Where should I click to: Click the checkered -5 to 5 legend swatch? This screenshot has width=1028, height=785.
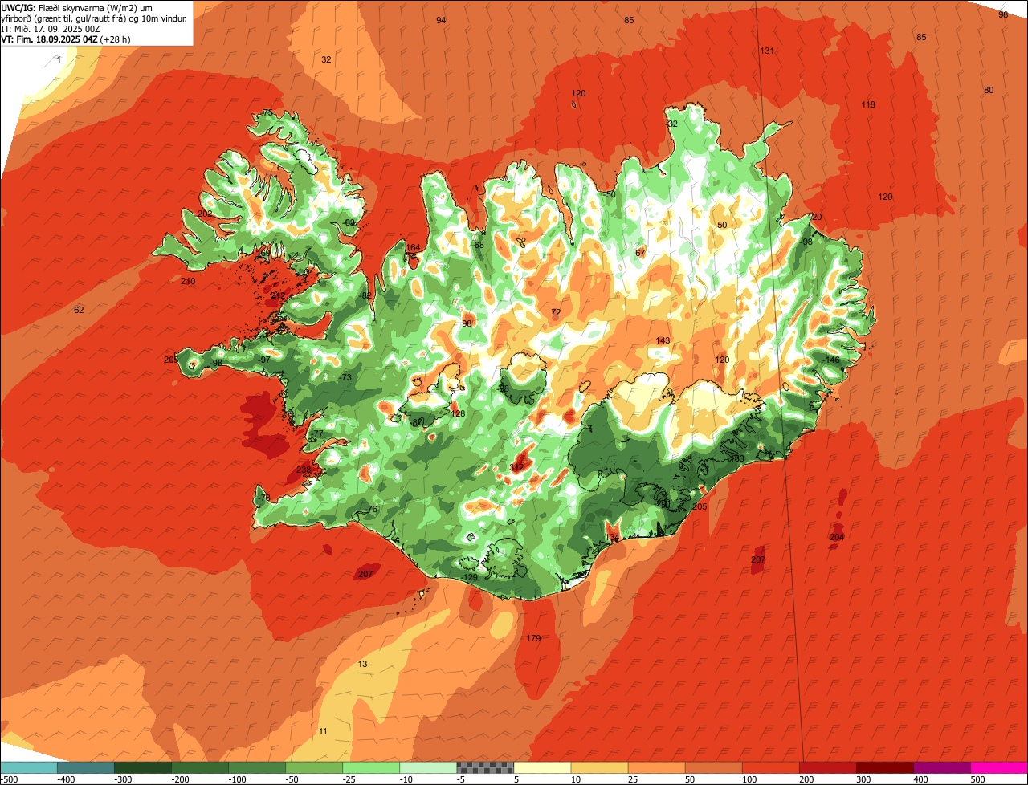coord(485,767)
